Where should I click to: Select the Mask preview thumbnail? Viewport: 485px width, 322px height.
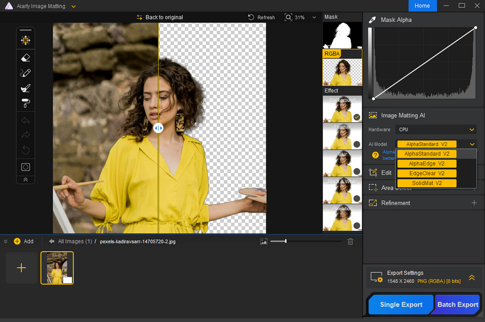pos(342,35)
